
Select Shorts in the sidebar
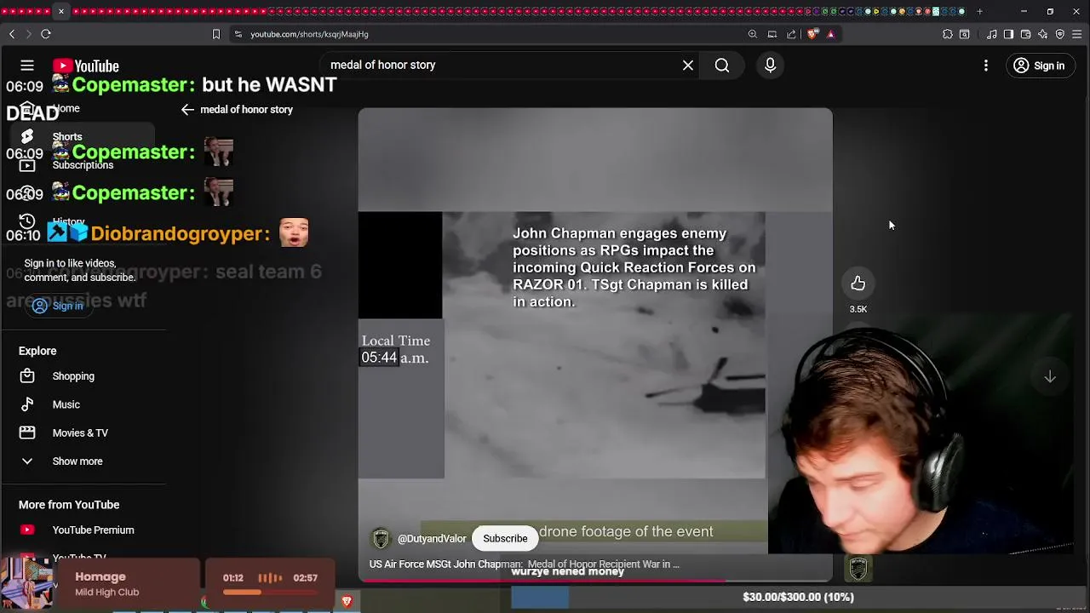(x=67, y=136)
